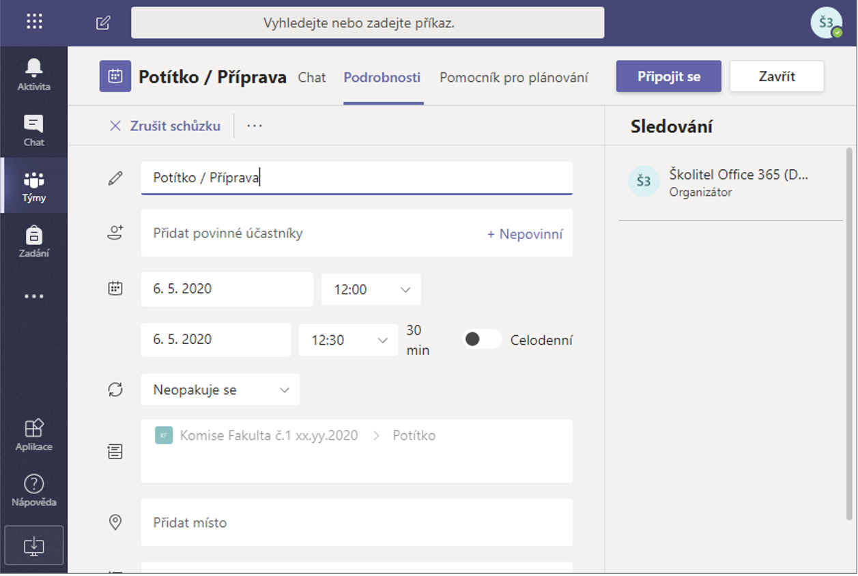Screen dimensions: 858x576
Task: Open the 12:30 end time dropdown
Action: (348, 340)
